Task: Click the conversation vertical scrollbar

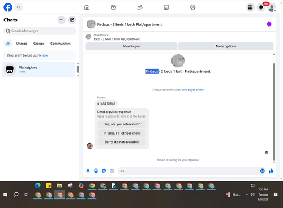Action: pyautogui.click(x=274, y=111)
